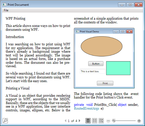
Task: Go to the next page arrow
Action: click(79, 121)
